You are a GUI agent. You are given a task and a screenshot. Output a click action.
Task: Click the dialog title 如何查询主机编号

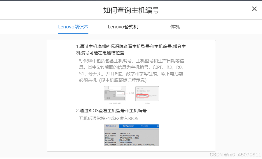tap(131, 10)
